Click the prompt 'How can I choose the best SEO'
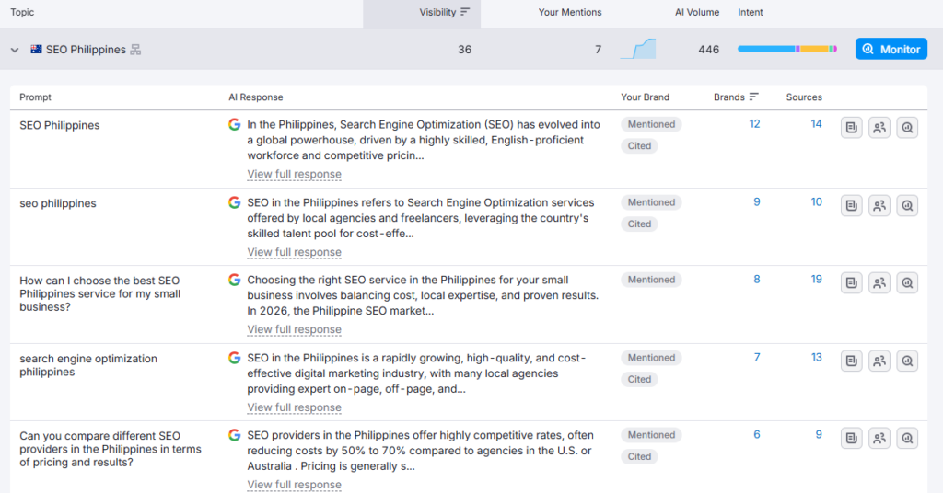943x493 pixels. point(99,293)
